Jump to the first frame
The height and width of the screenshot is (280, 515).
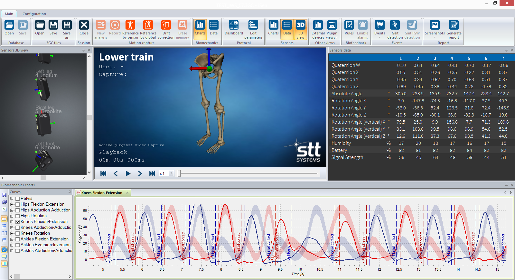tap(103, 173)
